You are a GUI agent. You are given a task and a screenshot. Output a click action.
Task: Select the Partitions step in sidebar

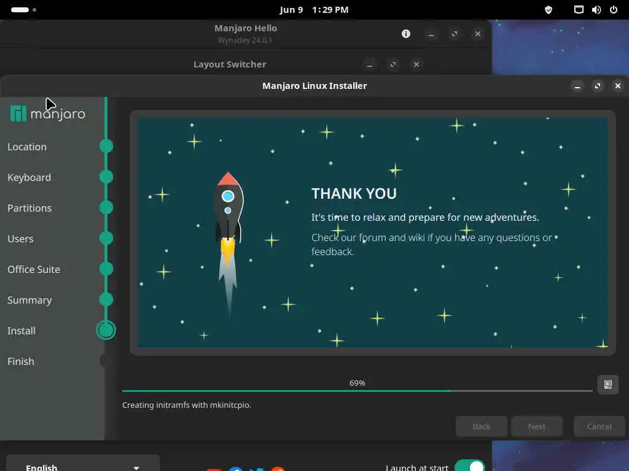tap(29, 209)
